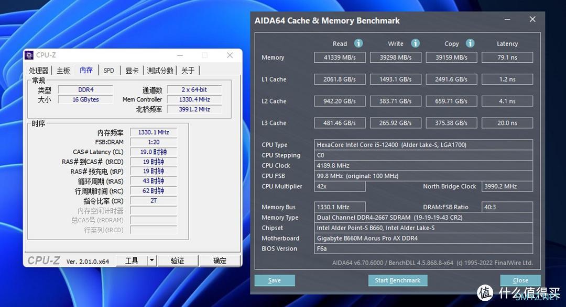Click the Memory Copy value 39159 MB/s
Screen dimensions: 566x307
(x=451, y=58)
